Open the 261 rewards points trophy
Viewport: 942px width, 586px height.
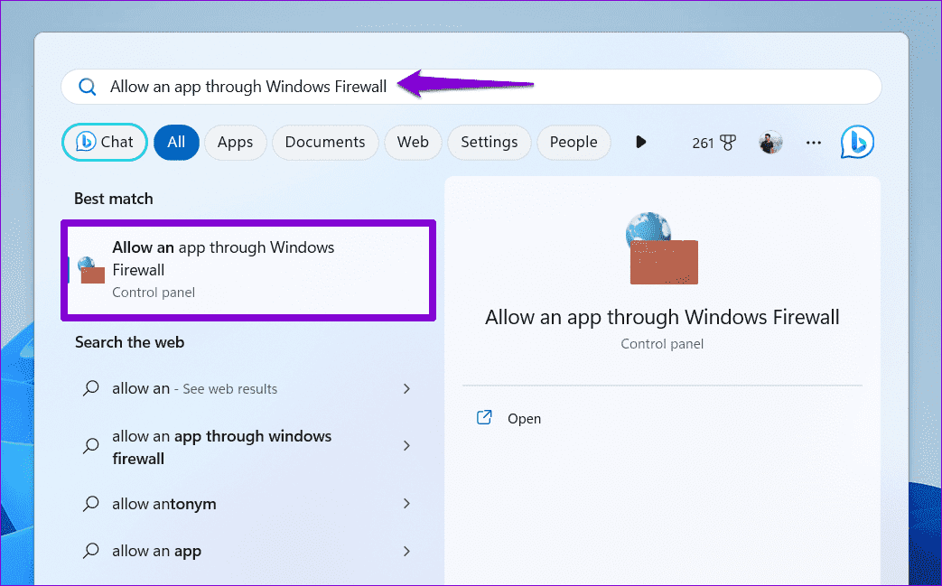click(713, 143)
